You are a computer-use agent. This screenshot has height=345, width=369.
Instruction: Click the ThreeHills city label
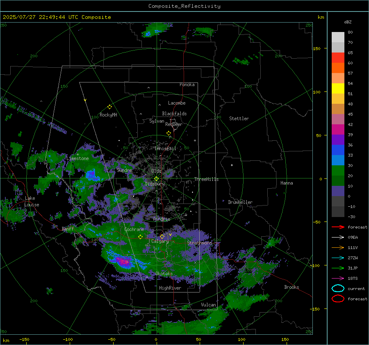(x=206, y=179)
